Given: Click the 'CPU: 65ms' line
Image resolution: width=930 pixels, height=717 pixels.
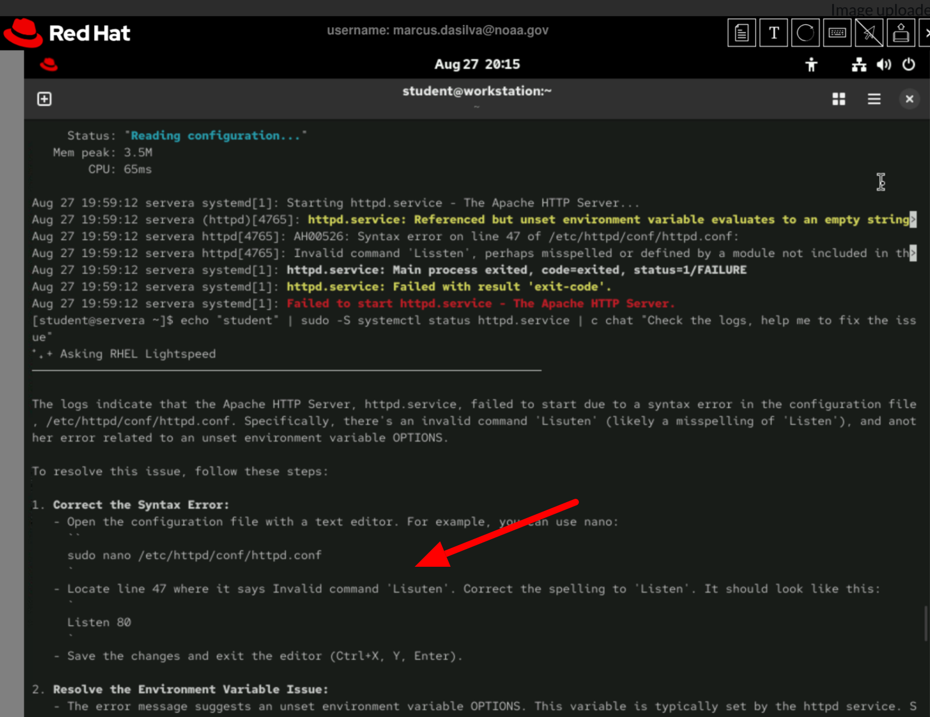Looking at the screenshot, I should 120,170.
